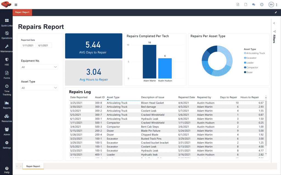
Task: Click the clock history icon in the top bar
Action: point(262,4)
